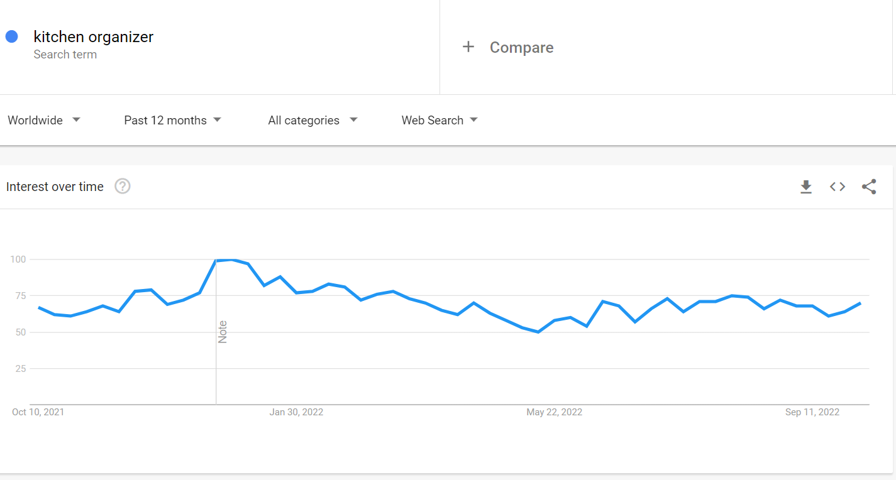This screenshot has width=896, height=480.
Task: Share the interest over time chart
Action: click(x=869, y=187)
